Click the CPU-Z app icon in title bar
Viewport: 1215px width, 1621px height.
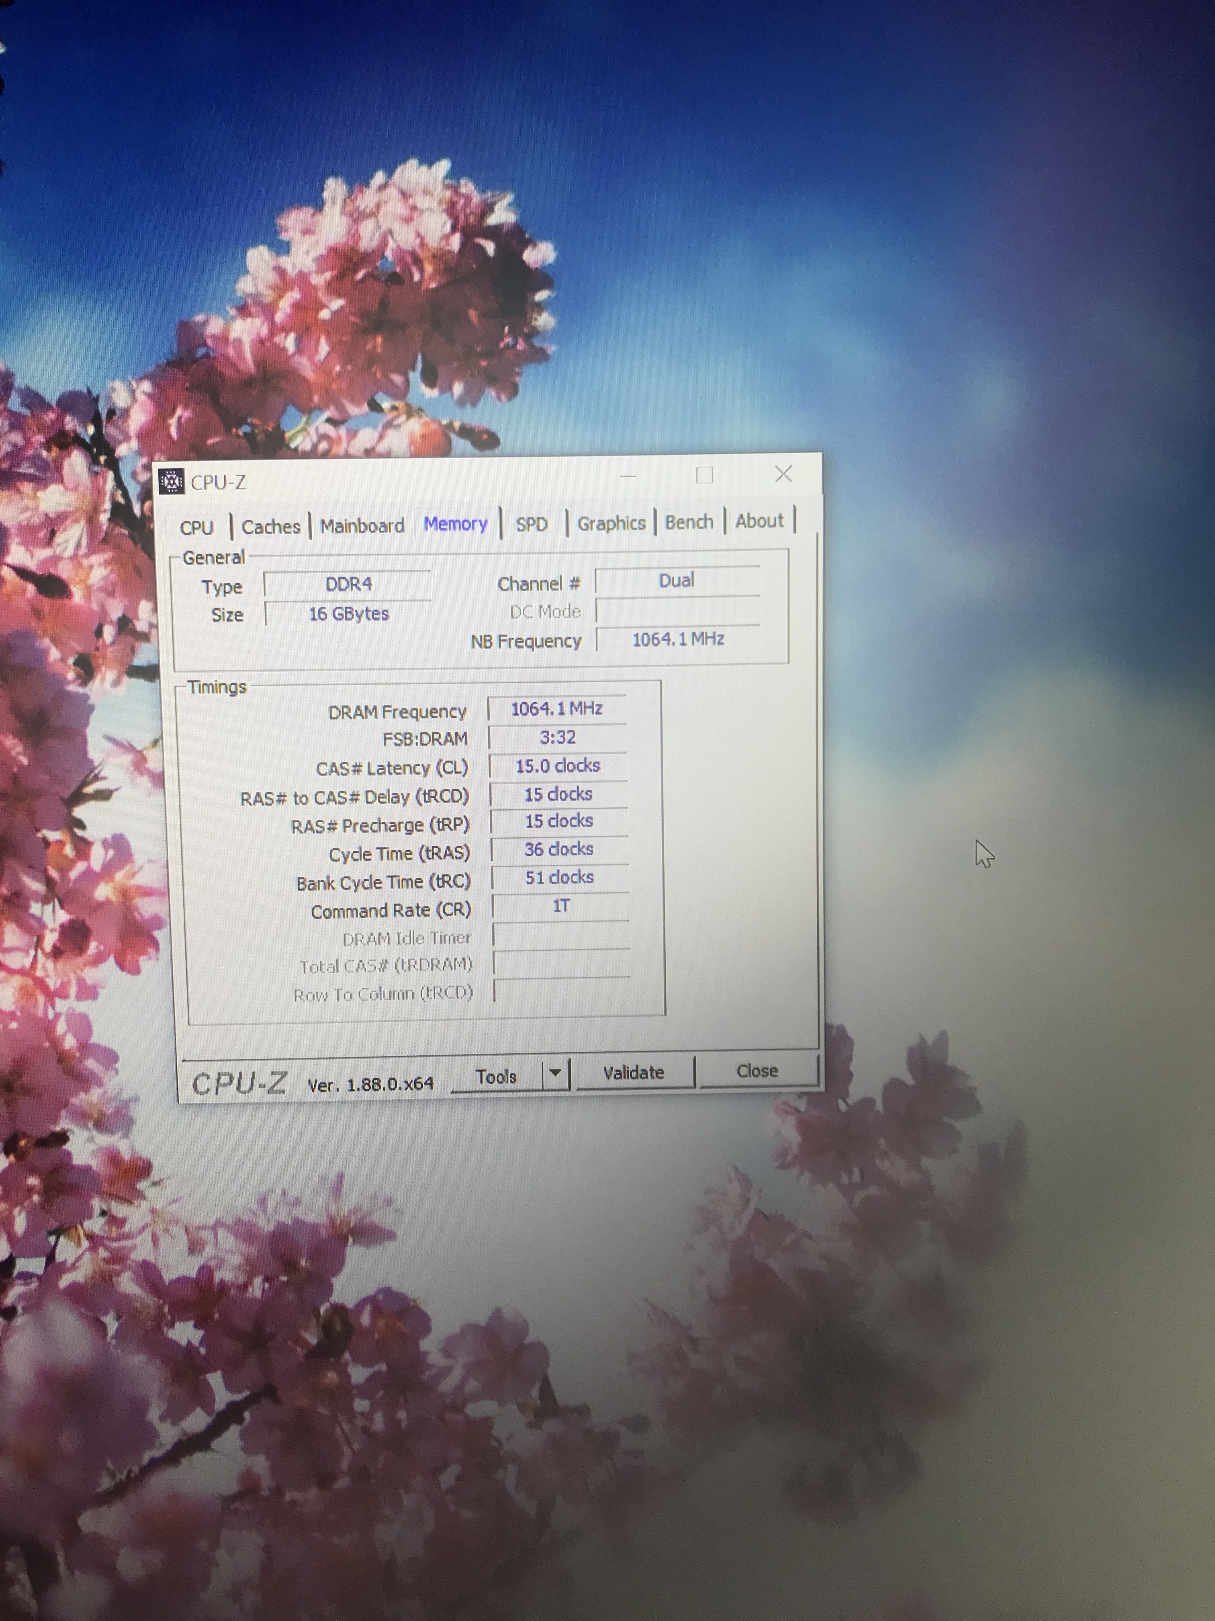172,482
